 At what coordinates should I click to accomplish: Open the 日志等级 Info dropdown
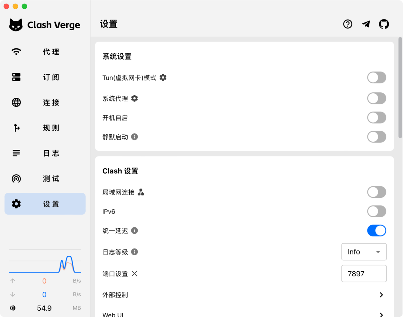click(x=364, y=252)
